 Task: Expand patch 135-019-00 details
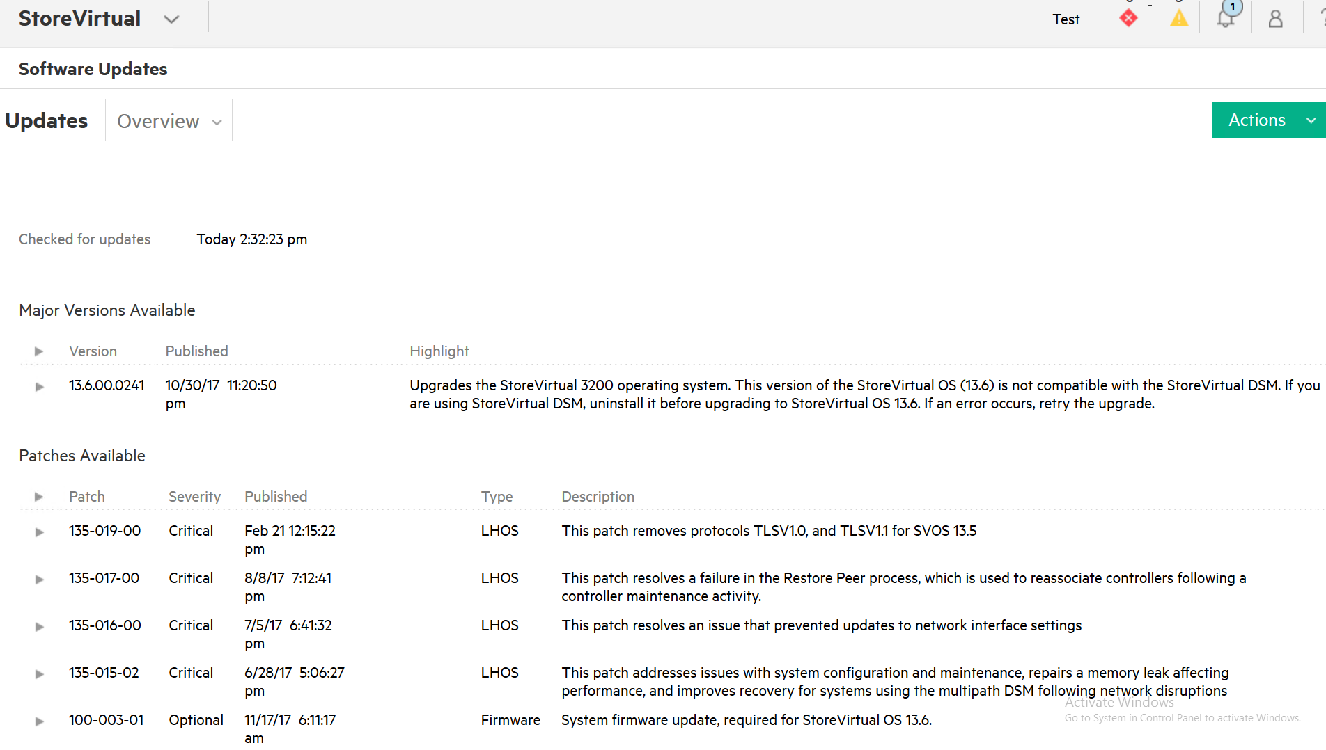coord(39,532)
